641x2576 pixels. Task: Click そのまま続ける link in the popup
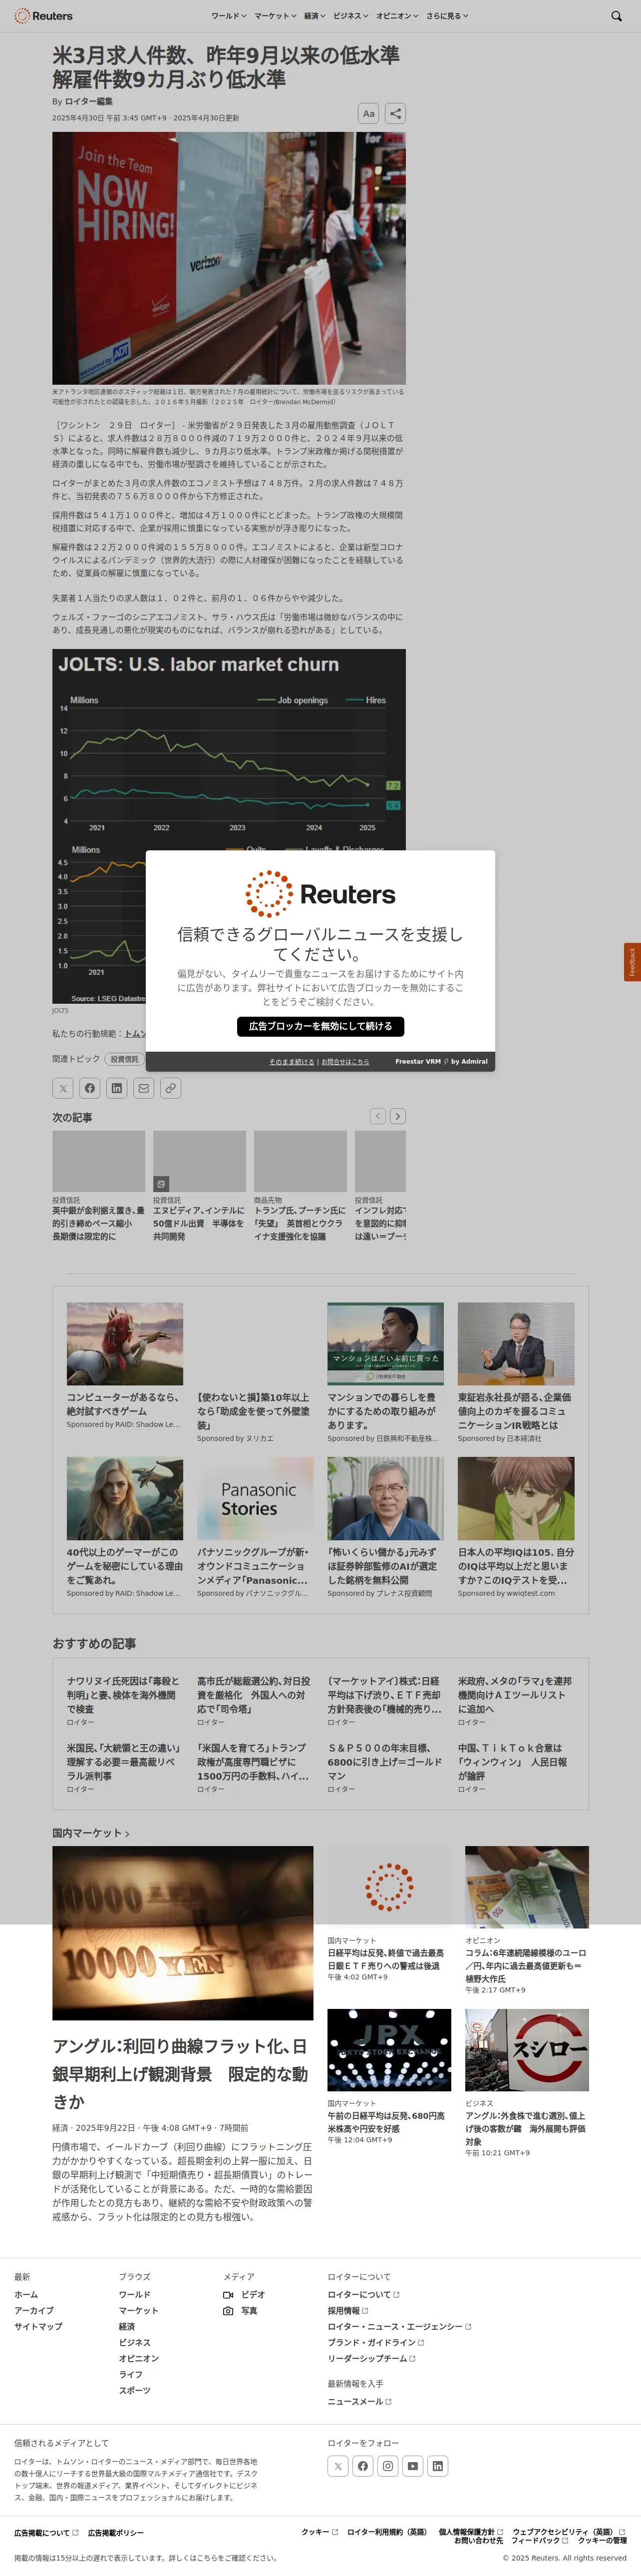pyautogui.click(x=292, y=1061)
